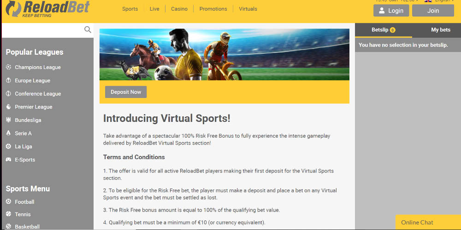Click the Champions League ball icon

8,67
